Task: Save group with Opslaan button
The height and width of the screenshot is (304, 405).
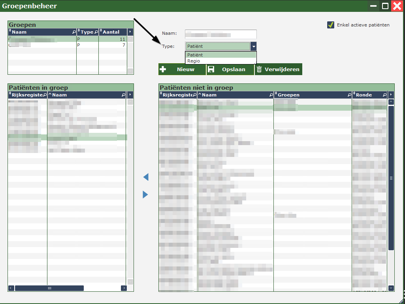Action: 230,69
